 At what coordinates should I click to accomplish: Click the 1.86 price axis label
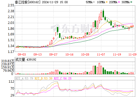coord(11,29)
